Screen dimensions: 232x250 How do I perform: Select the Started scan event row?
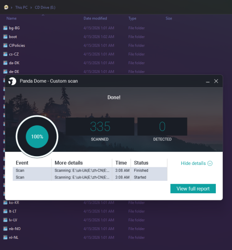pyautogui.click(x=90, y=178)
